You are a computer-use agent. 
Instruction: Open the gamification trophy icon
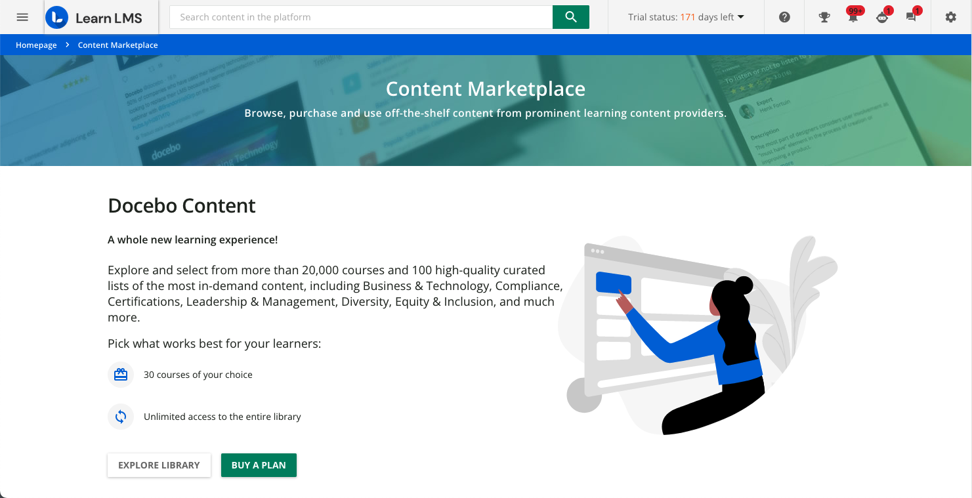824,17
